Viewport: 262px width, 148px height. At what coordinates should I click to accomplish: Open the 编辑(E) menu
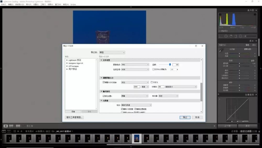11,4
